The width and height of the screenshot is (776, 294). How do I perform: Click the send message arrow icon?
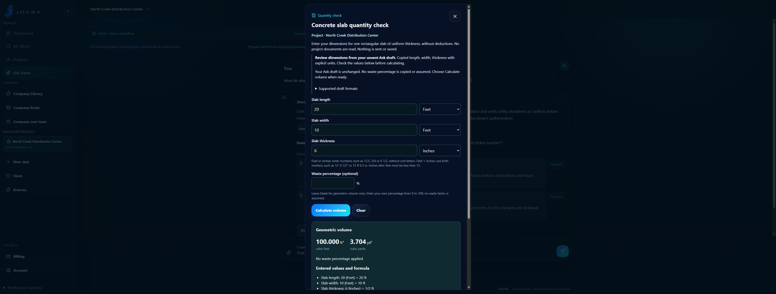[x=563, y=251]
